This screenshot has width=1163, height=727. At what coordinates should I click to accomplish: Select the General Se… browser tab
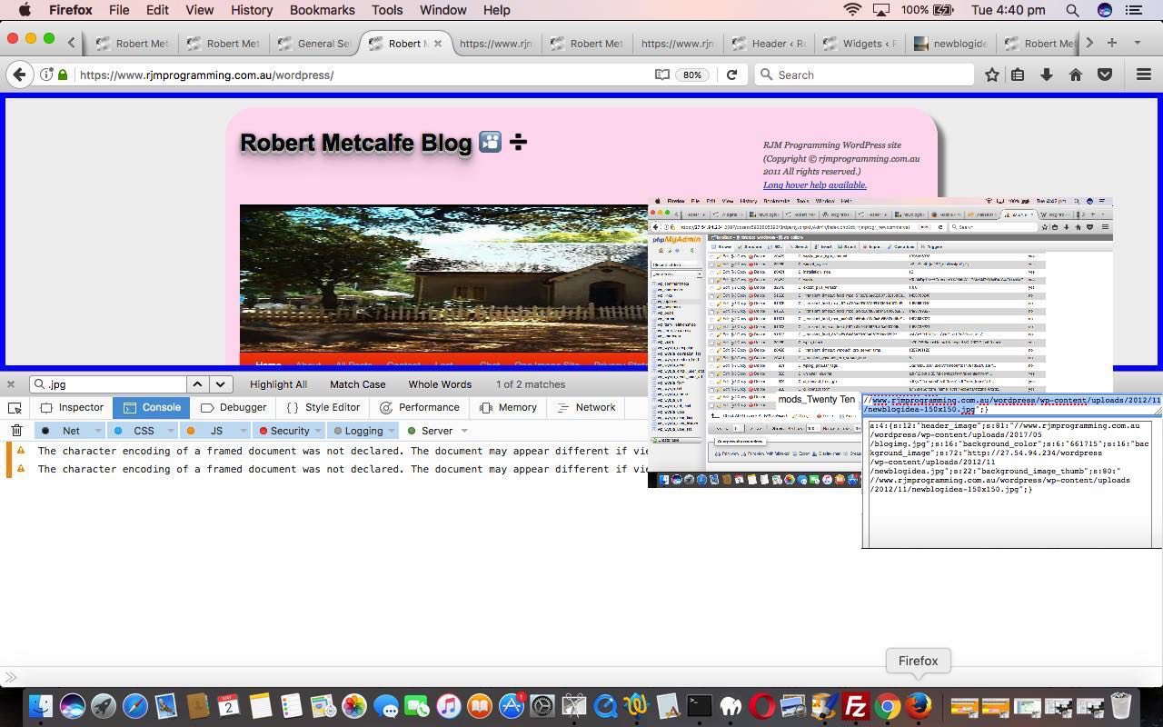313,43
